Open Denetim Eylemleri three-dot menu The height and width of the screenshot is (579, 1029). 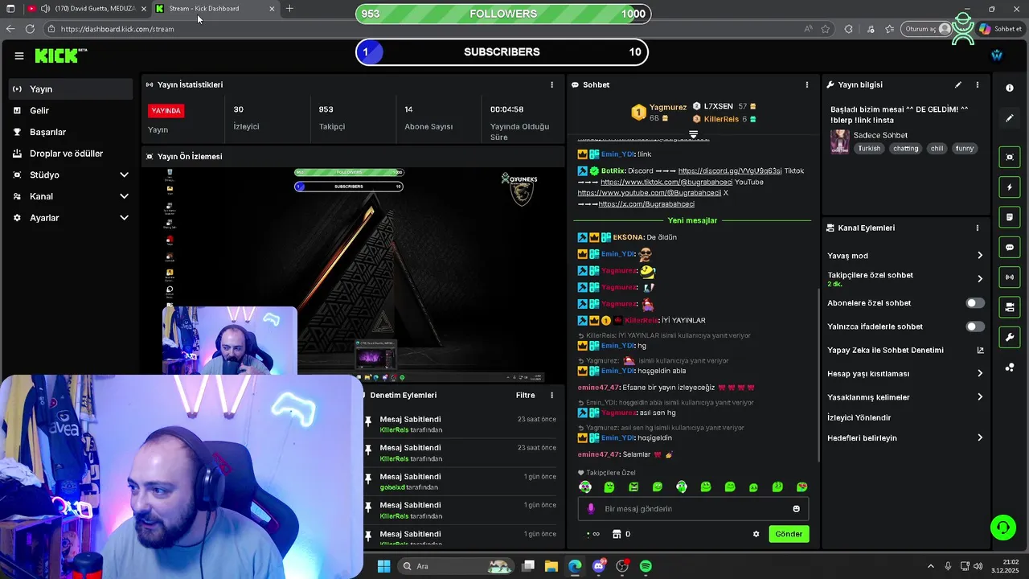tap(551, 395)
